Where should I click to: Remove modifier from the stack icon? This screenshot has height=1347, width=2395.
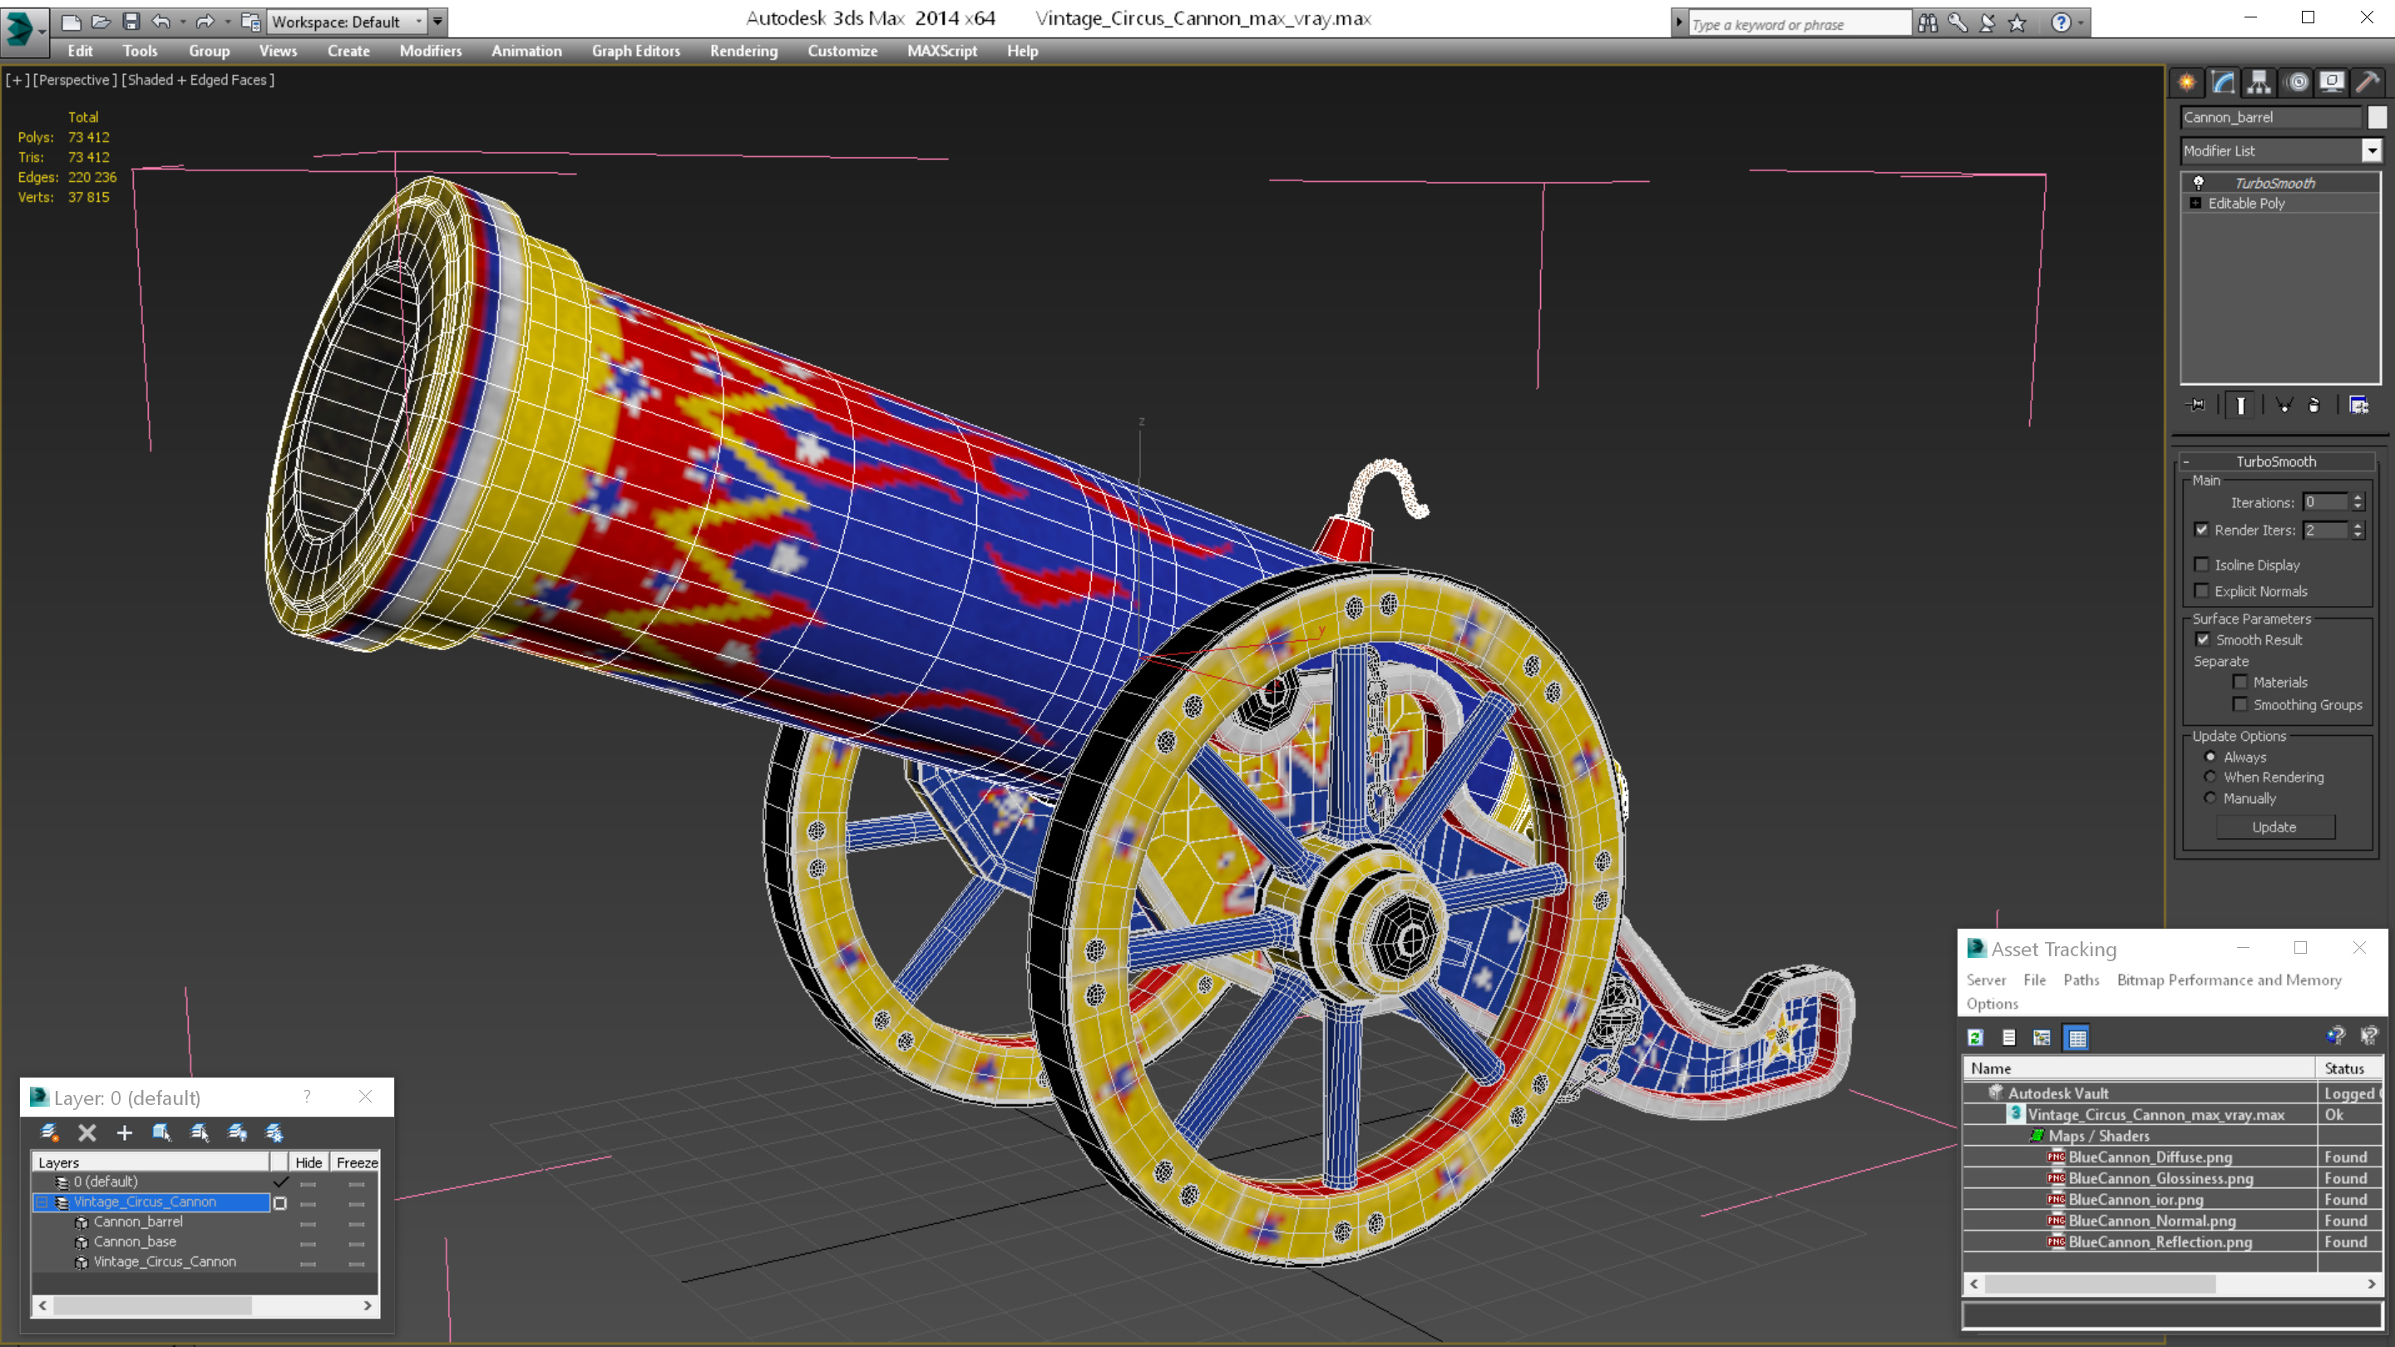(2314, 405)
